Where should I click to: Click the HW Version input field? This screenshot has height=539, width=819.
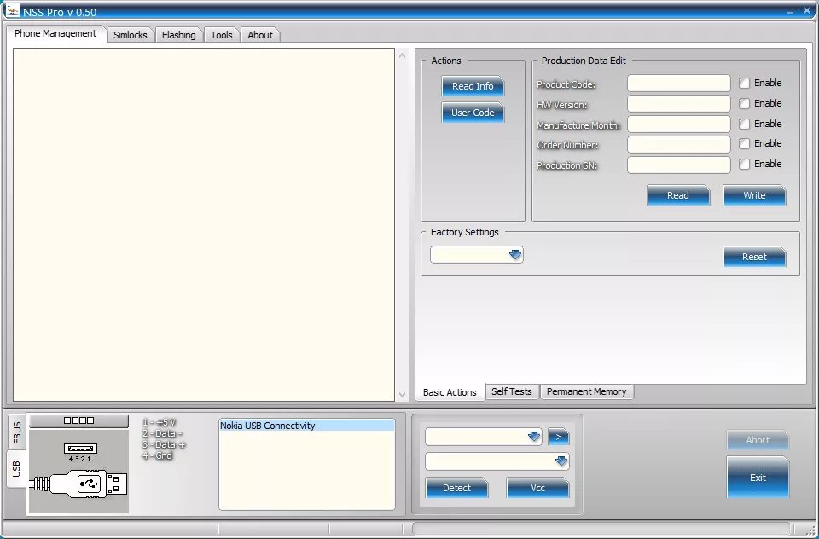click(x=678, y=103)
